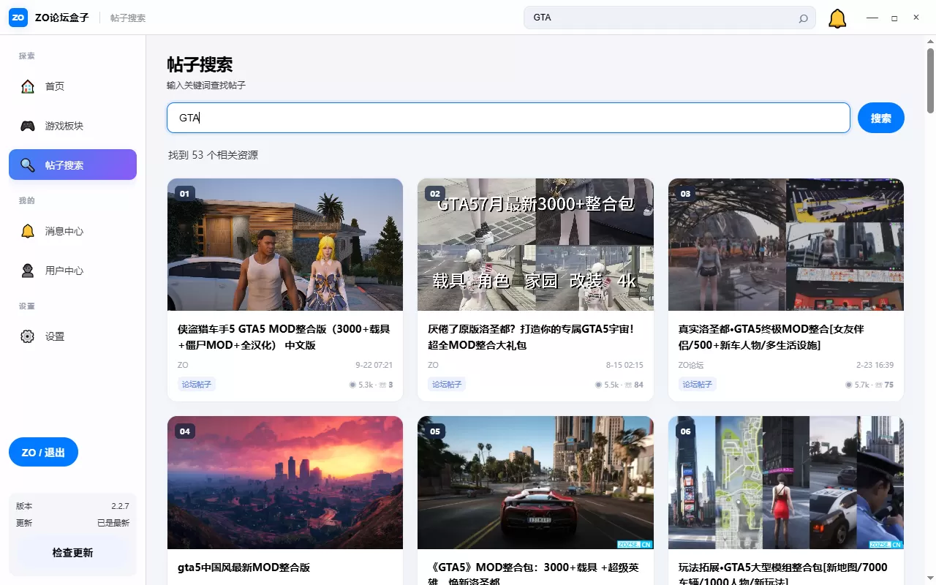Open post 玩法拓展•GTA5大型模组整合包
936x585 pixels.
click(x=782, y=575)
